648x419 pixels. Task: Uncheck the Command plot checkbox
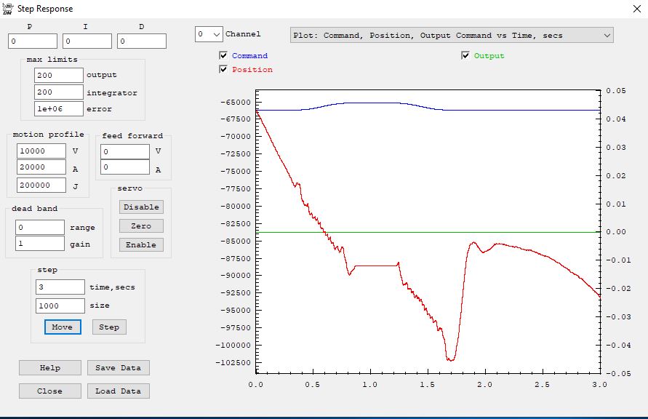223,56
